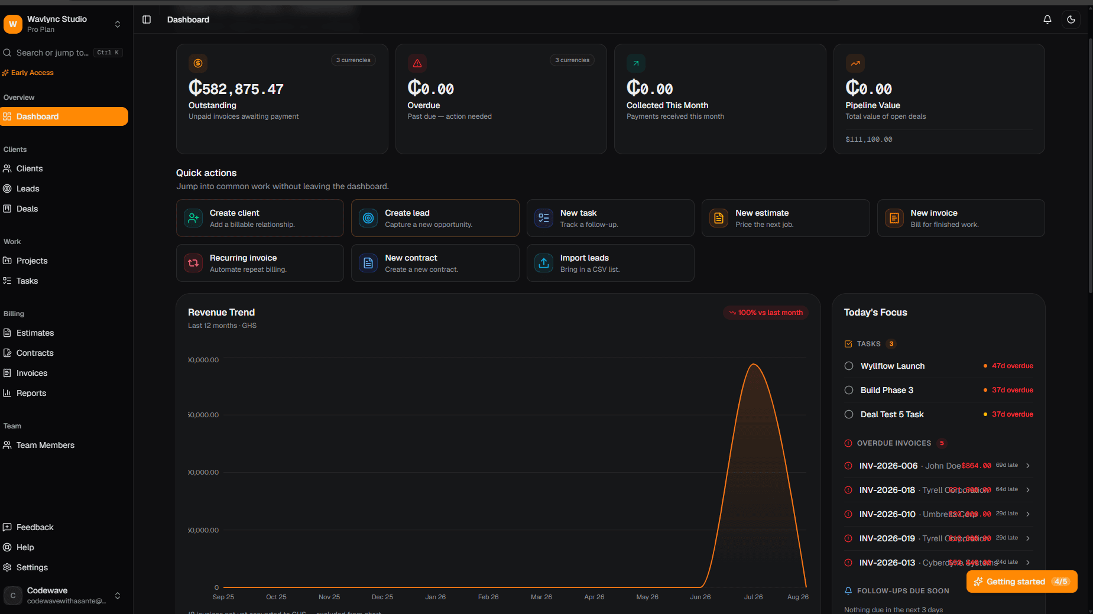
Task: Click the Reports chart icon
Action: (x=7, y=393)
